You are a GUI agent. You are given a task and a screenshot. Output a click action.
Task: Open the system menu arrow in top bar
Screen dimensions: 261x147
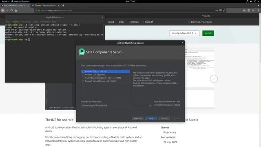[258, 1]
